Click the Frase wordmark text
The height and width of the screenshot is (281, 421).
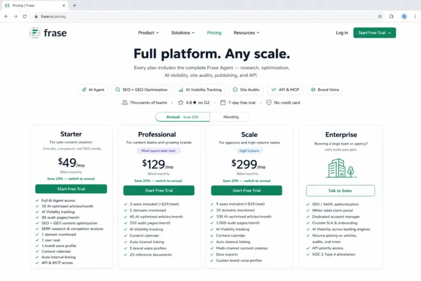(55, 33)
